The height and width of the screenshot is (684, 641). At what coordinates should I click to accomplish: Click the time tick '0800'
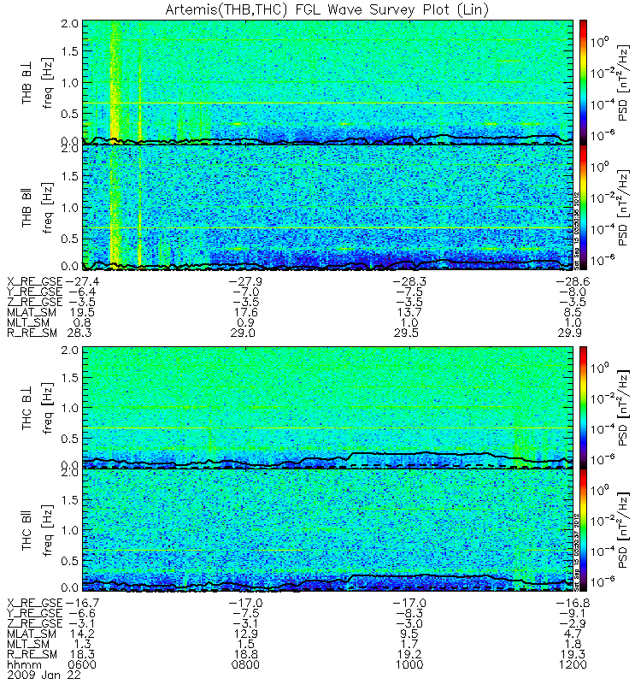pos(245,665)
